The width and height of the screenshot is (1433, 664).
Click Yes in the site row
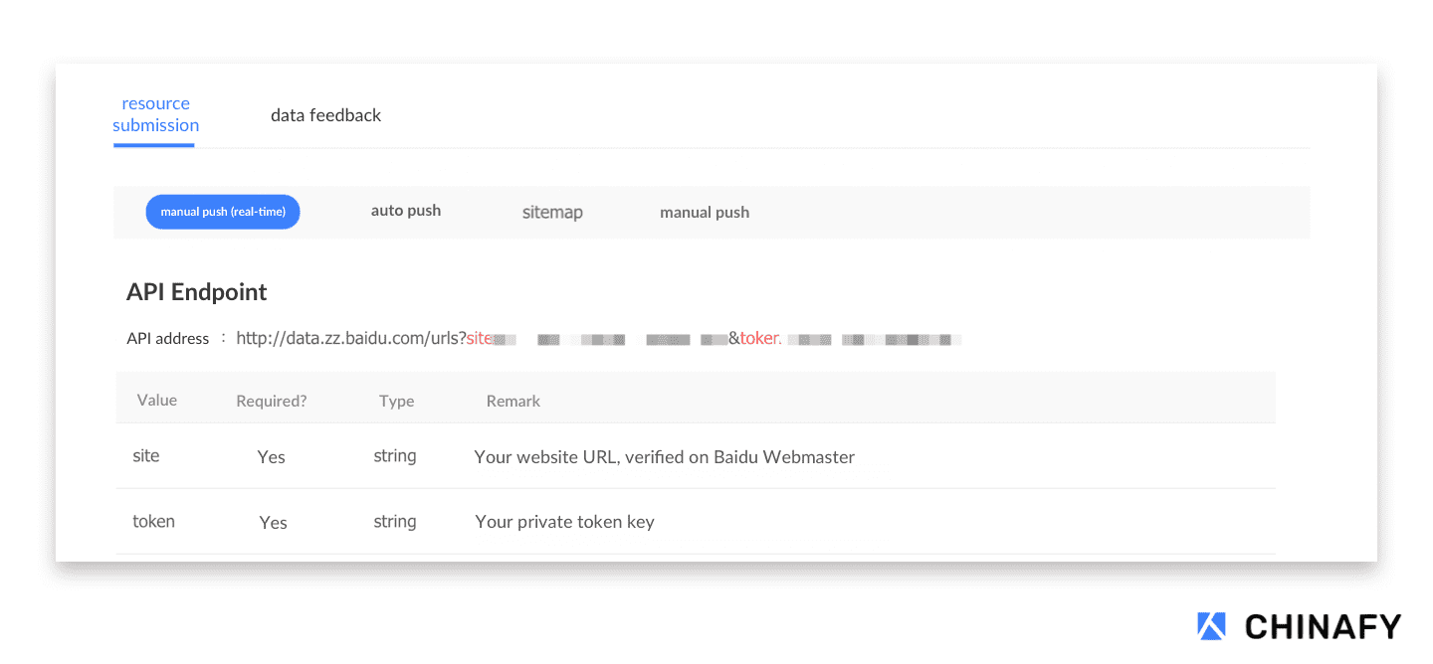pos(272,457)
